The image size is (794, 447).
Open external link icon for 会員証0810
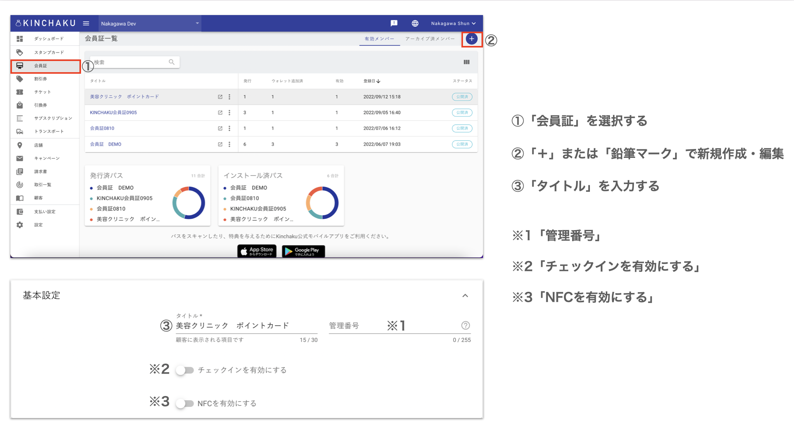(x=220, y=129)
